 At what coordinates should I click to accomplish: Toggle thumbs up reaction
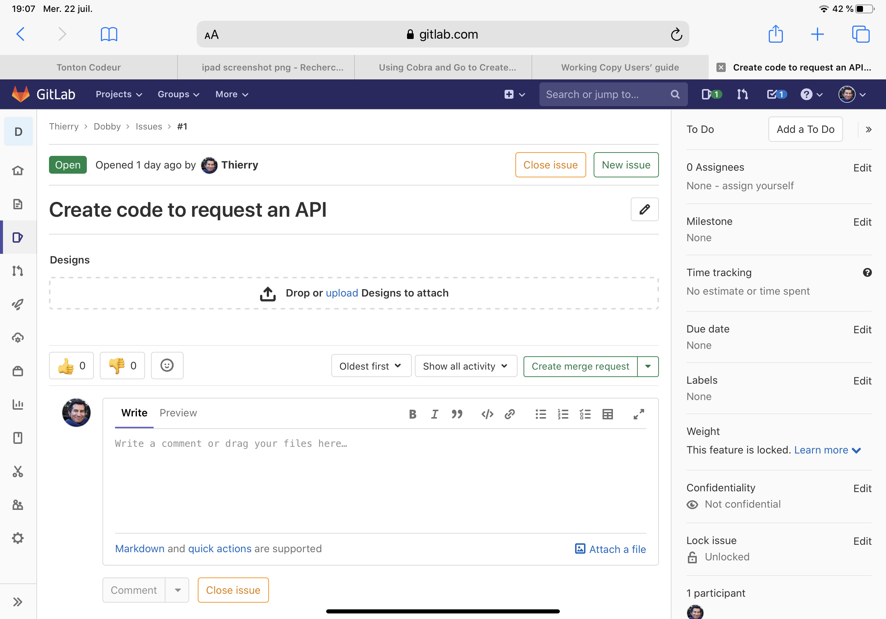click(71, 366)
